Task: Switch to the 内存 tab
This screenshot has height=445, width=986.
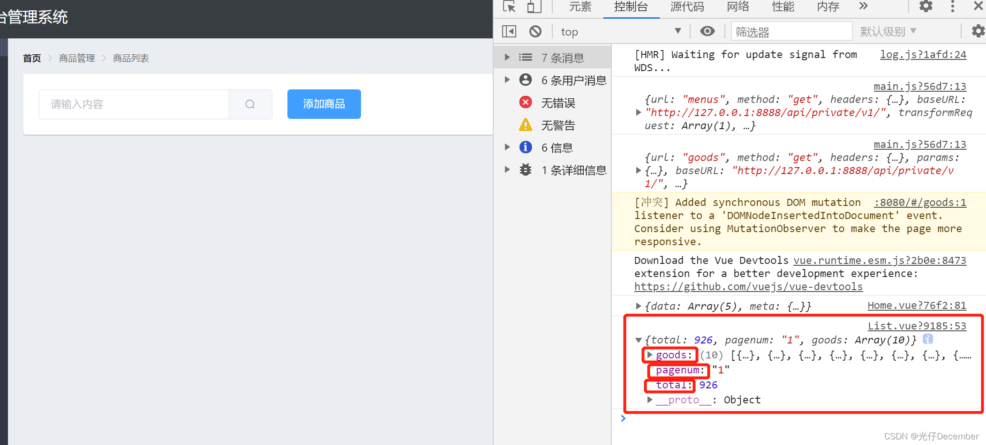Action: (x=828, y=7)
